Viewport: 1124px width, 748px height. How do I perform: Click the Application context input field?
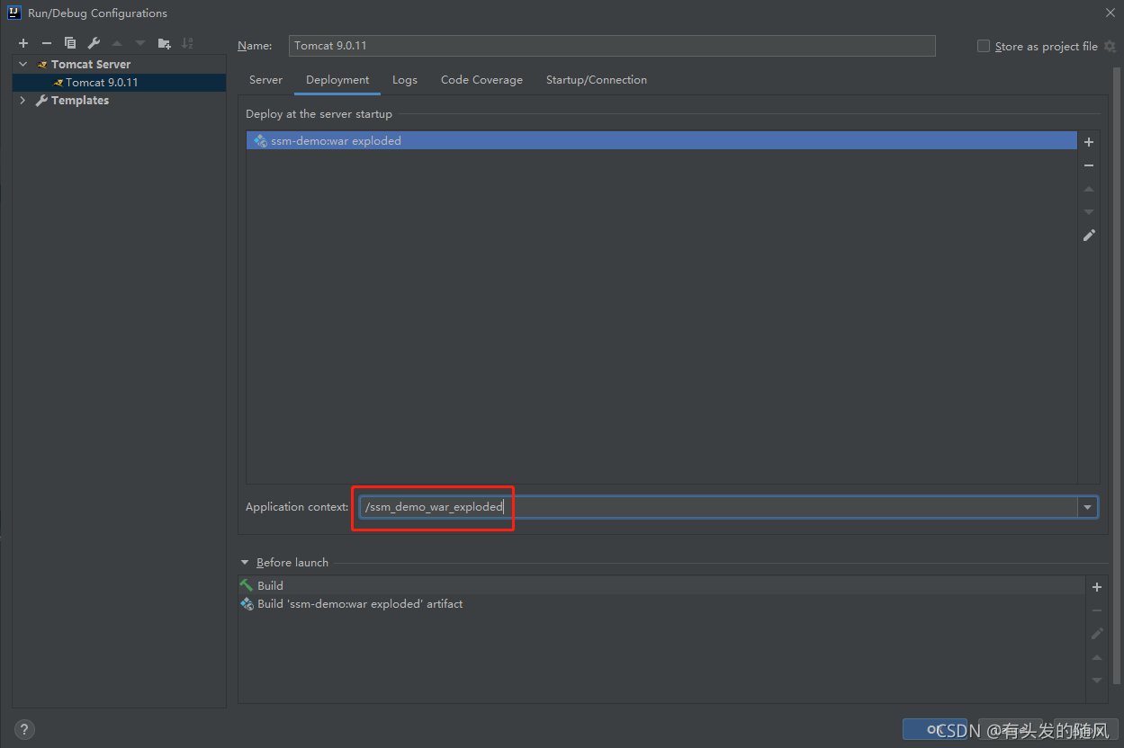coord(718,508)
